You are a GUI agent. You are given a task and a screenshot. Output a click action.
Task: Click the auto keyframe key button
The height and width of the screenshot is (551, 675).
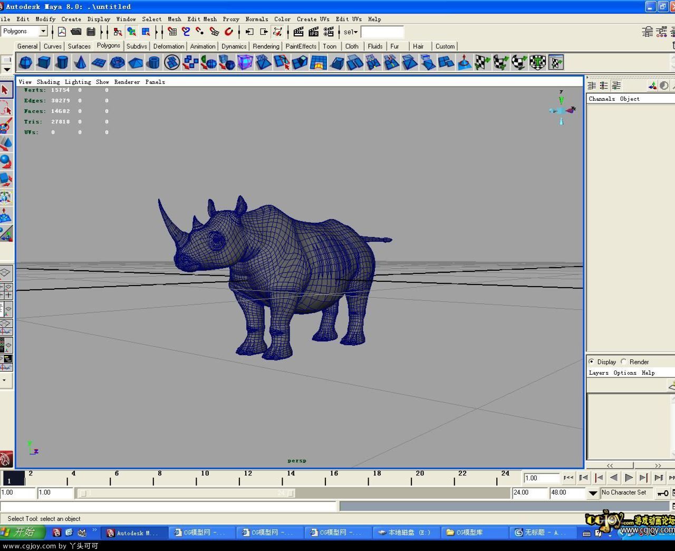click(662, 493)
